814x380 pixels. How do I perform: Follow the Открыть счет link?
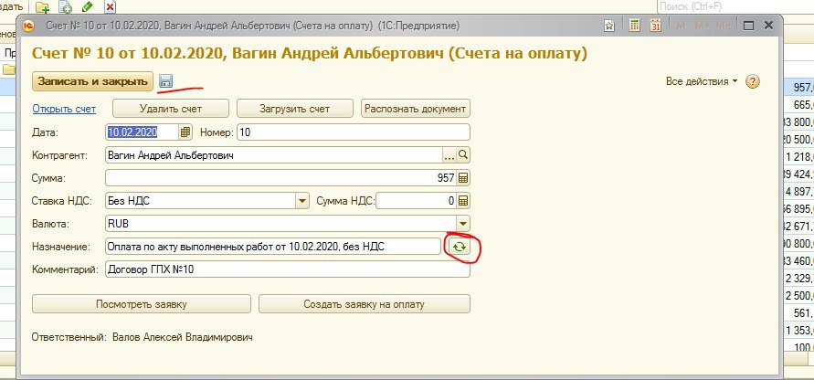pos(64,109)
